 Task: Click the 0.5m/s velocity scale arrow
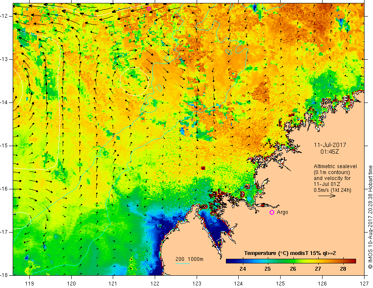[x=327, y=196]
